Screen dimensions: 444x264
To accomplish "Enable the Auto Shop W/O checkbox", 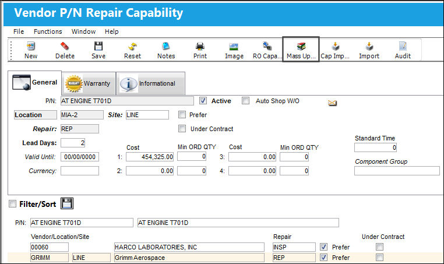I will 245,101.
